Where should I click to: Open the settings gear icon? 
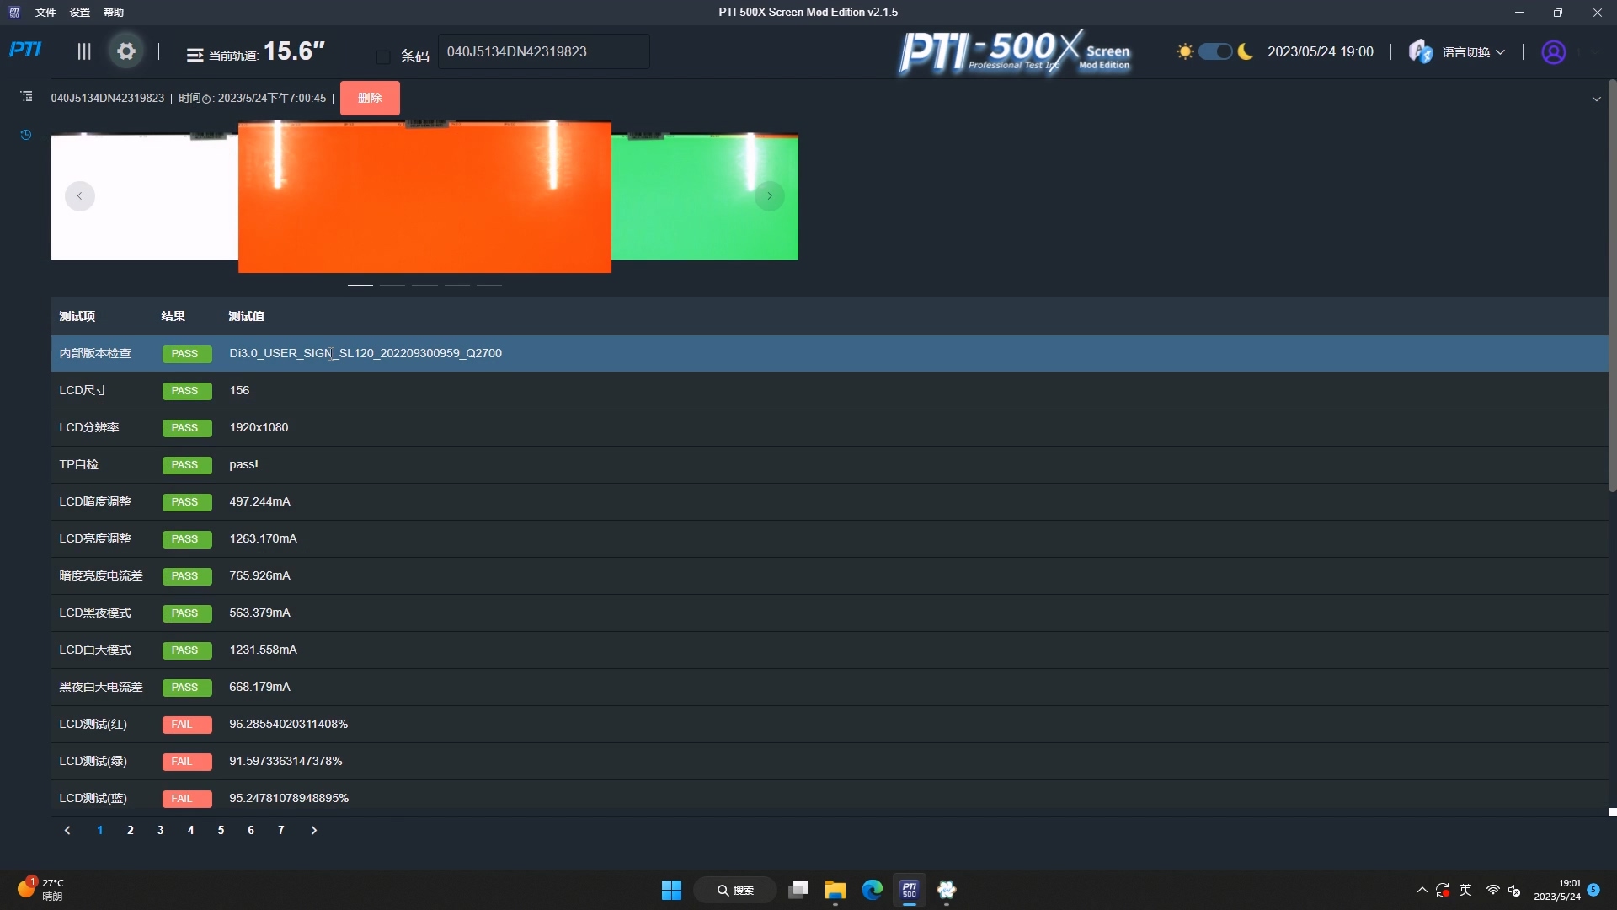pos(126,51)
